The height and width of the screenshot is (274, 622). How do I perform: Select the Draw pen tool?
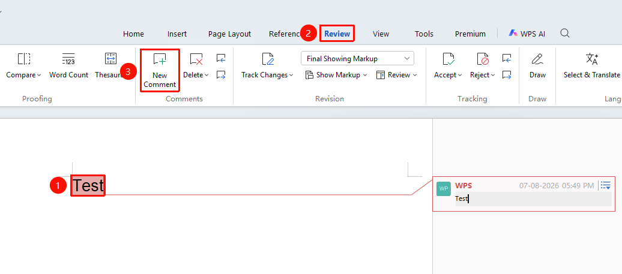[x=537, y=66]
